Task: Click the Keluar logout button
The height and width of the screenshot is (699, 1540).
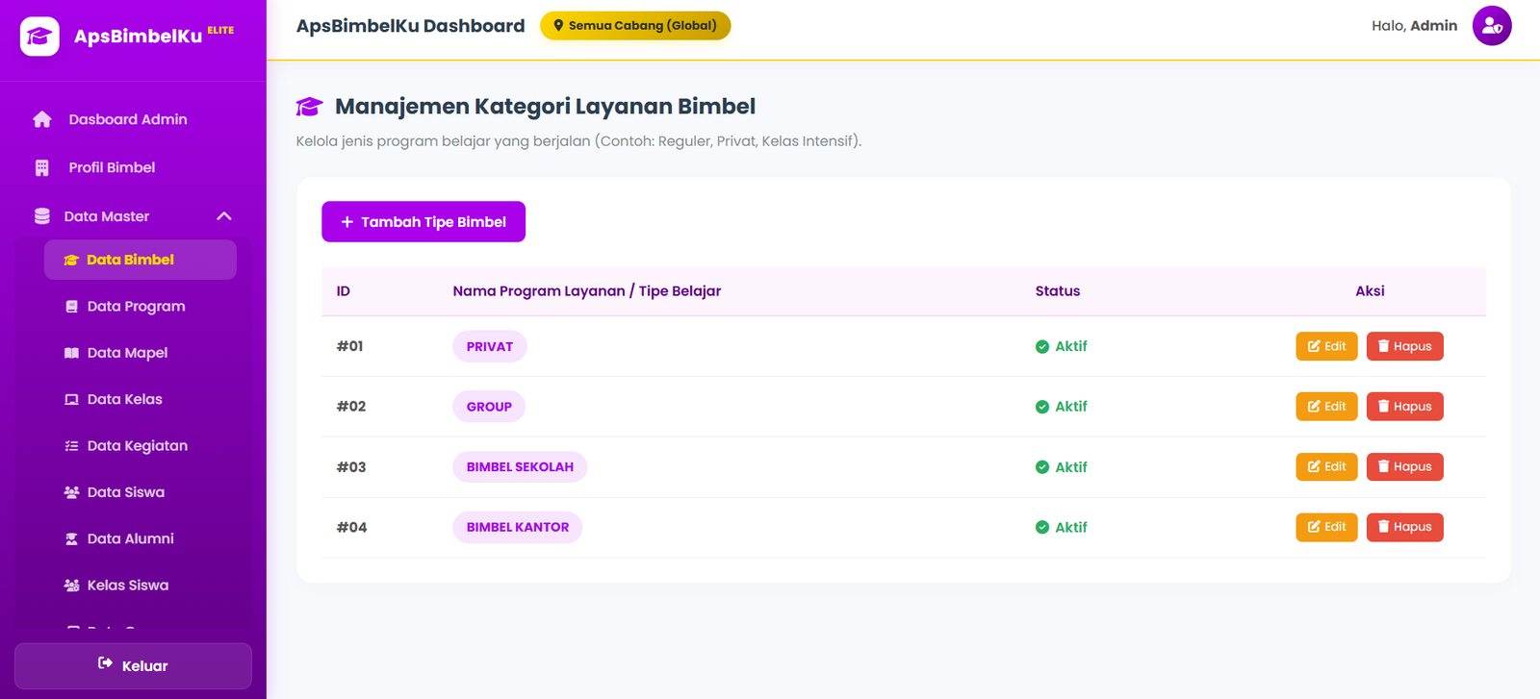Action: tap(133, 665)
